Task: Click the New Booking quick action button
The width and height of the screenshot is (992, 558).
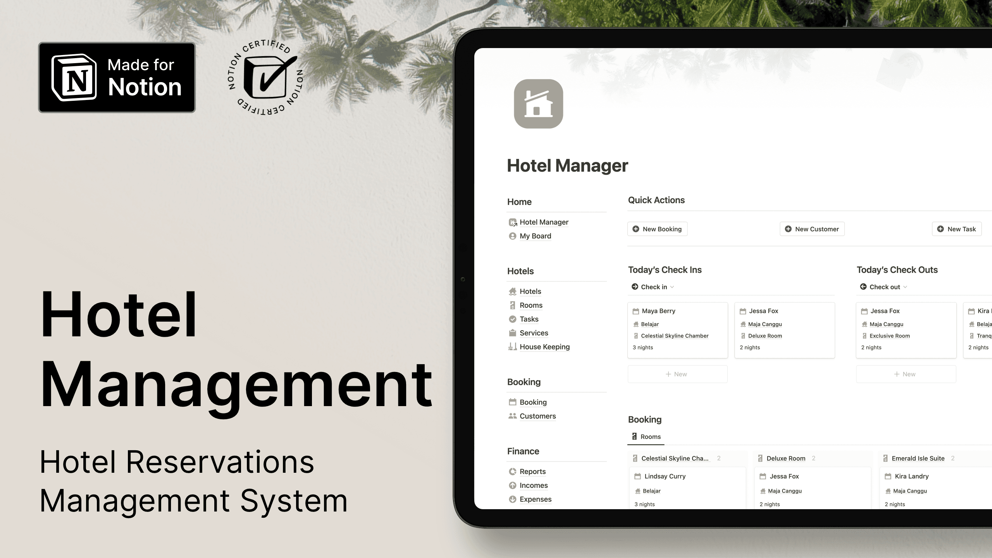Action: [658, 228]
